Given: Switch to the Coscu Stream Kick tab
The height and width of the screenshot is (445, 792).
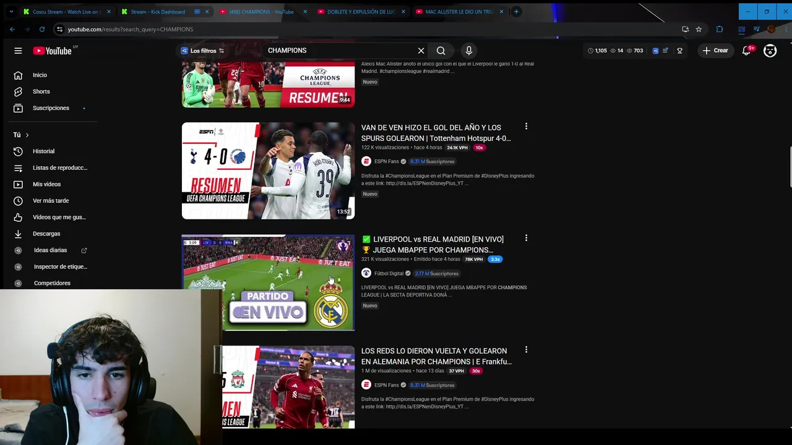Looking at the screenshot, I should (x=66, y=12).
